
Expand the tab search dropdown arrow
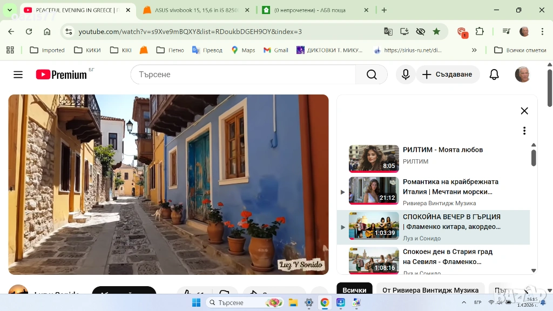(10, 10)
